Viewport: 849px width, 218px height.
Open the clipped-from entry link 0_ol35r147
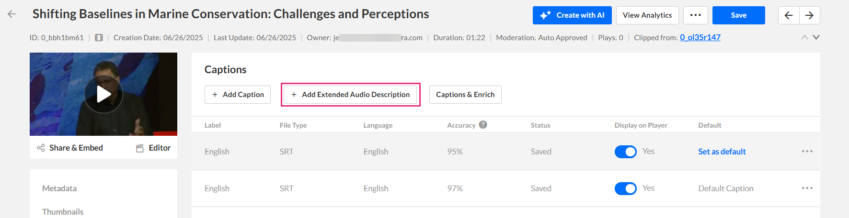coord(700,37)
